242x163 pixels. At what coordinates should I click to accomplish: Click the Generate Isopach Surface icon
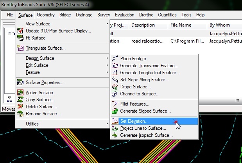(x=115, y=135)
